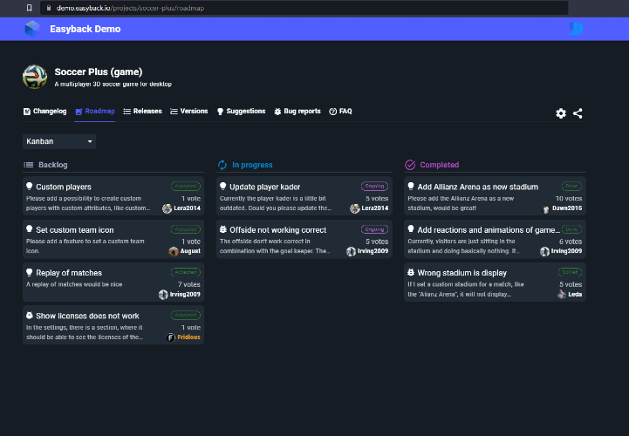The height and width of the screenshot is (436, 629).
Task: Open the FAQ tab
Action: 340,112
